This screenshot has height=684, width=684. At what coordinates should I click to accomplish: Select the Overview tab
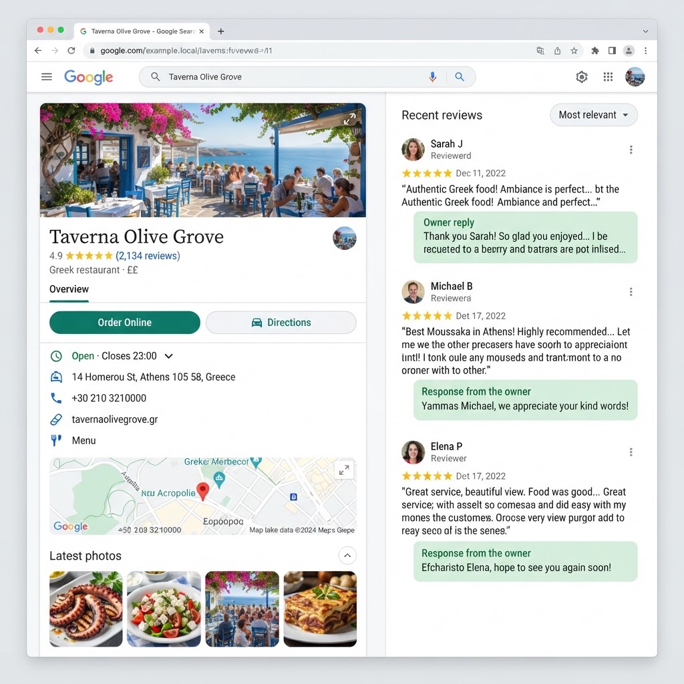[x=69, y=289]
